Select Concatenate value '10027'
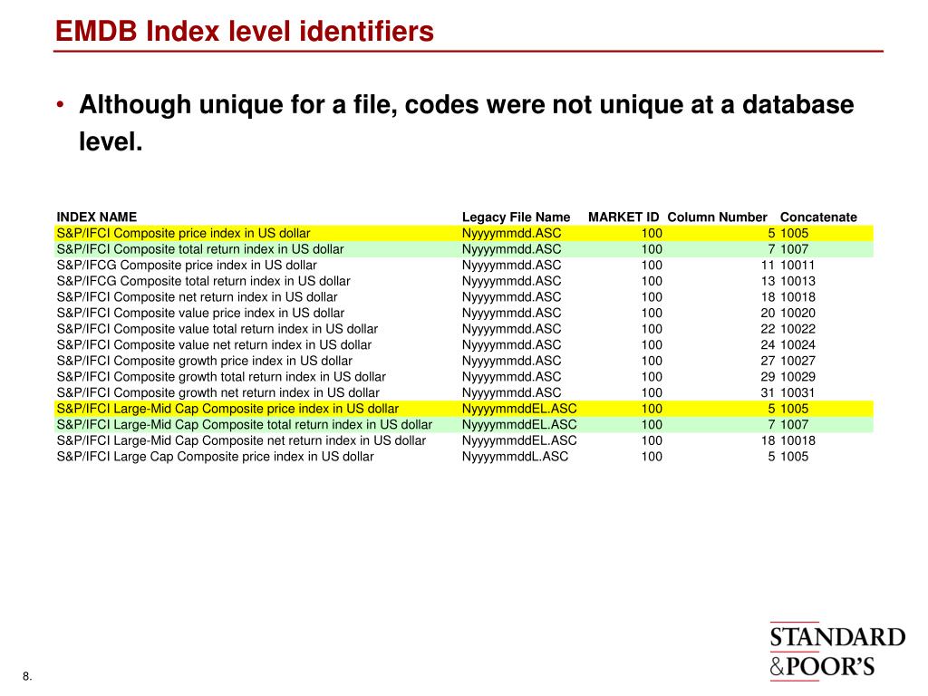This screenshot has height=696, width=928. [797, 361]
